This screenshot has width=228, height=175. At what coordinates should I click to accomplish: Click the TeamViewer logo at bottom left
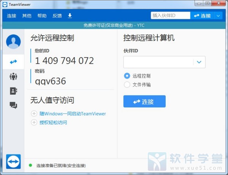13,161
